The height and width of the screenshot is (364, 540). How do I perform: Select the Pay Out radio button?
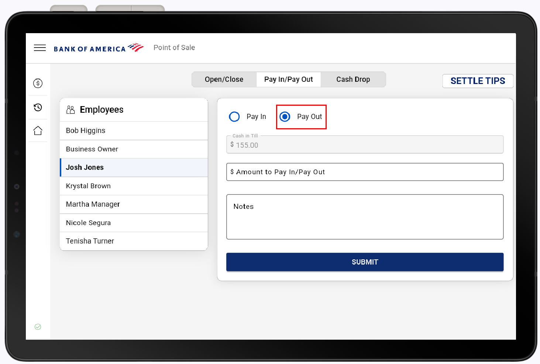point(285,117)
